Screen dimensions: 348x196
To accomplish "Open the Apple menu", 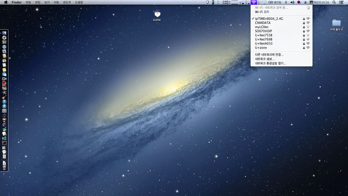I will click(x=6, y=2).
